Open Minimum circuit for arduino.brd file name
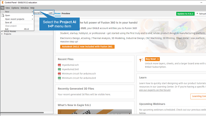The width and height of the screenshot is (206, 116). point(79,78)
